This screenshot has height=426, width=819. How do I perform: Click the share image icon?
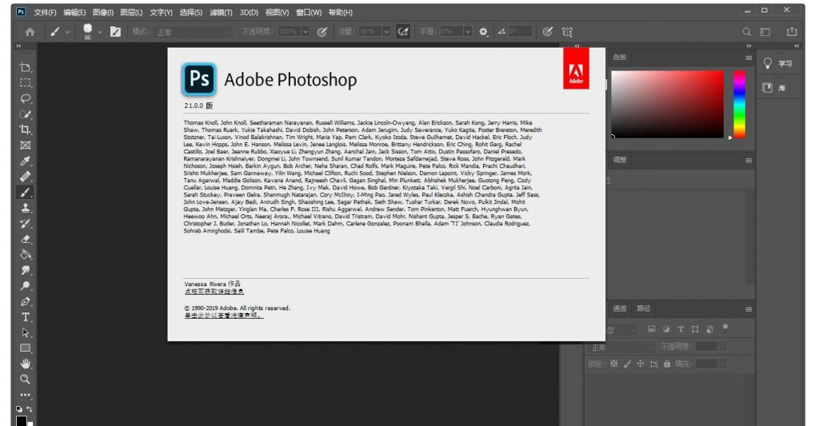792,32
